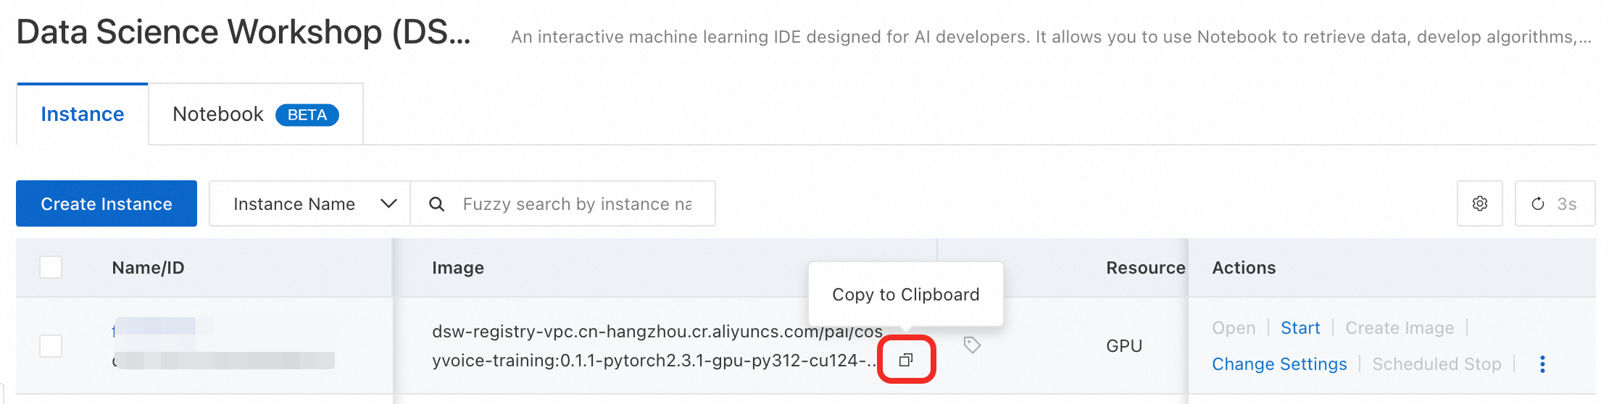This screenshot has width=1609, height=404.
Task: Tick the select-all checkbox in header
Action: (x=51, y=267)
